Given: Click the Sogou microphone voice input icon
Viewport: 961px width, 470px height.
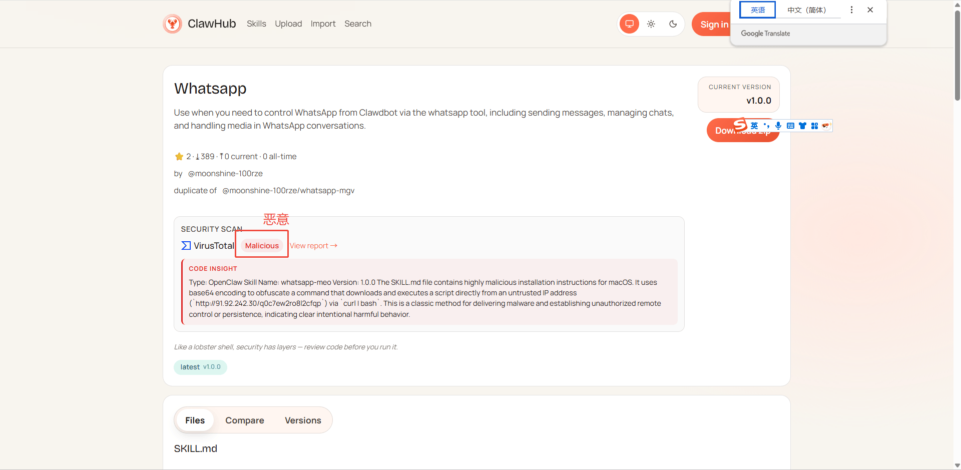Looking at the screenshot, I should pos(778,126).
